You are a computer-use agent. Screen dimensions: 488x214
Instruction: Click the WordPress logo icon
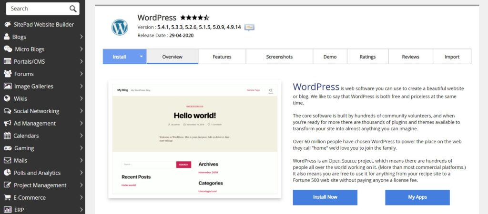point(120,27)
